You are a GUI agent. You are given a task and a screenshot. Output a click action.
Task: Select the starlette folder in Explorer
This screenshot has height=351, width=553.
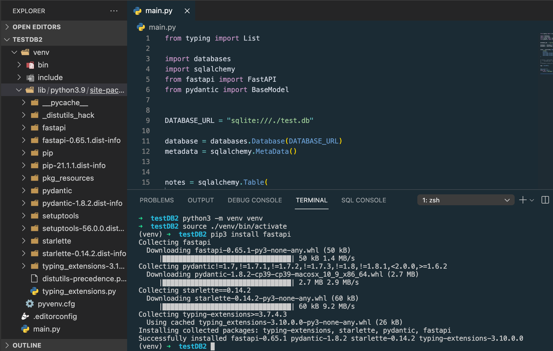coord(57,241)
